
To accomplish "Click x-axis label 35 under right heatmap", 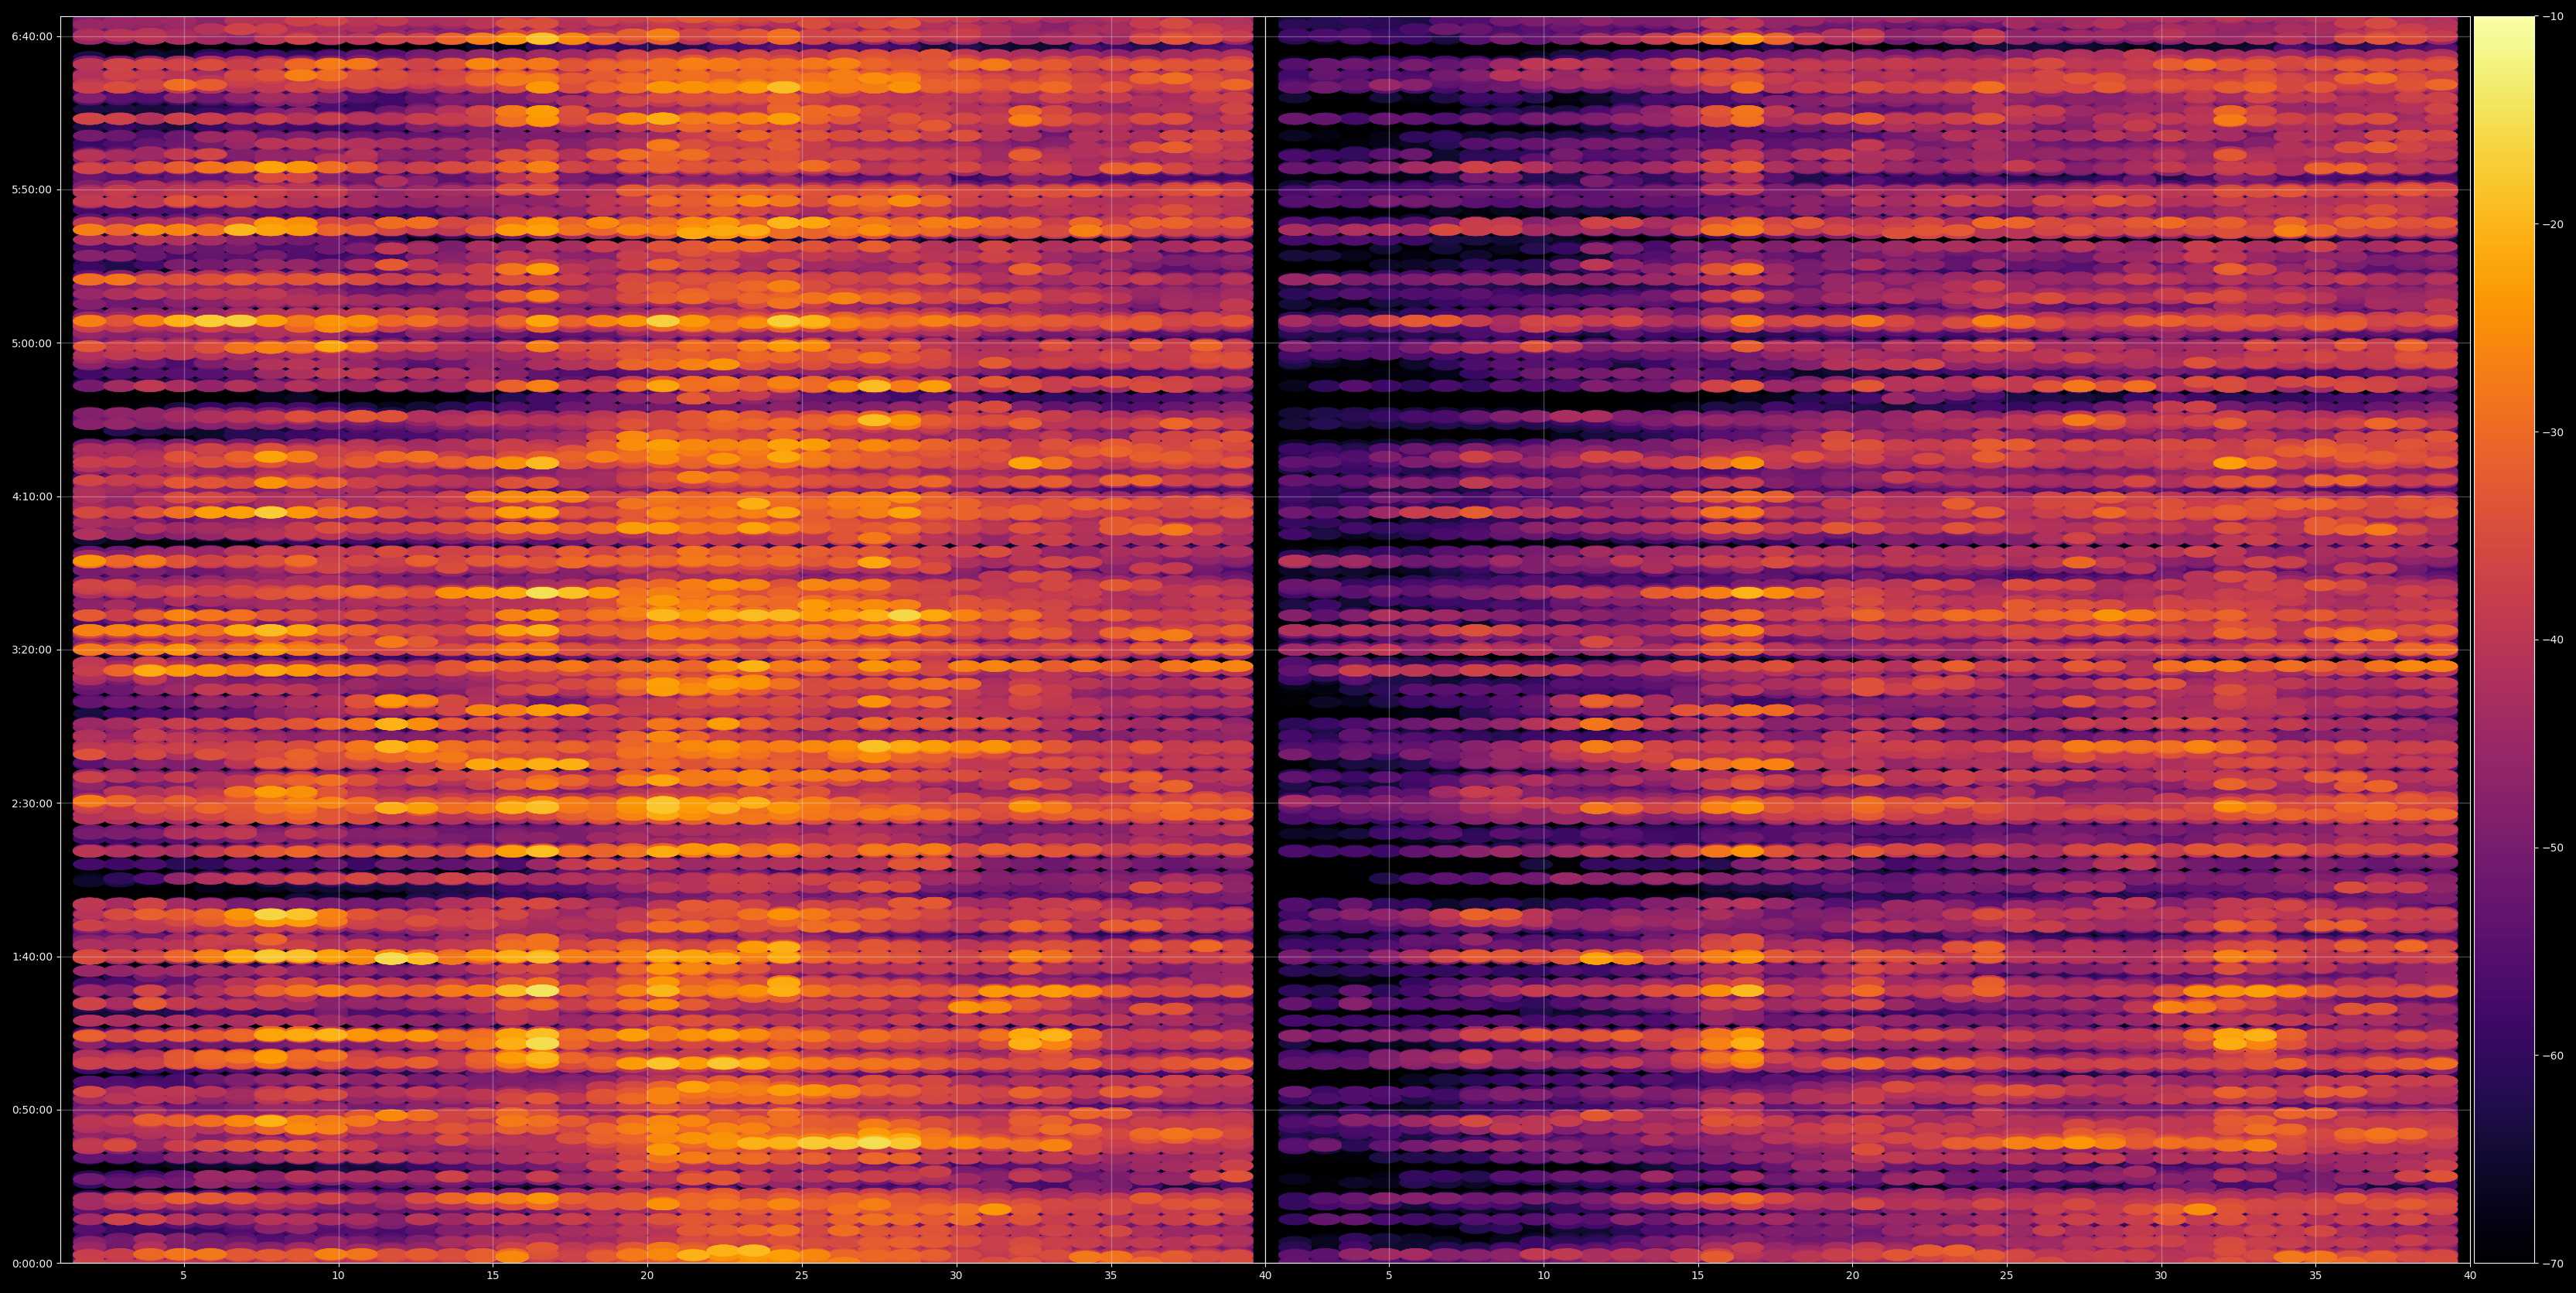I will (x=2316, y=1276).
